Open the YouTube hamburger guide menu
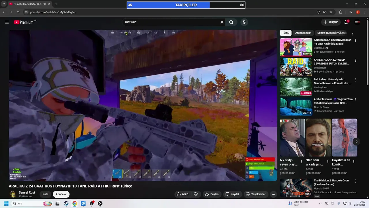The image size is (369, 208). (7, 22)
